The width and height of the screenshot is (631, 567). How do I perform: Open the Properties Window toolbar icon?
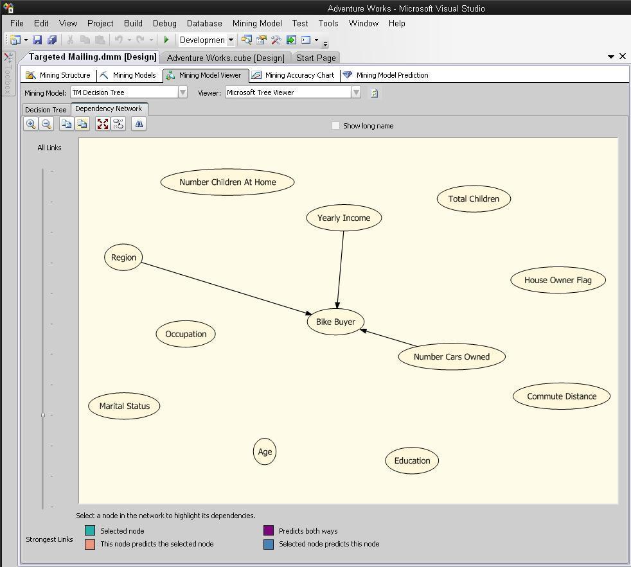point(261,40)
